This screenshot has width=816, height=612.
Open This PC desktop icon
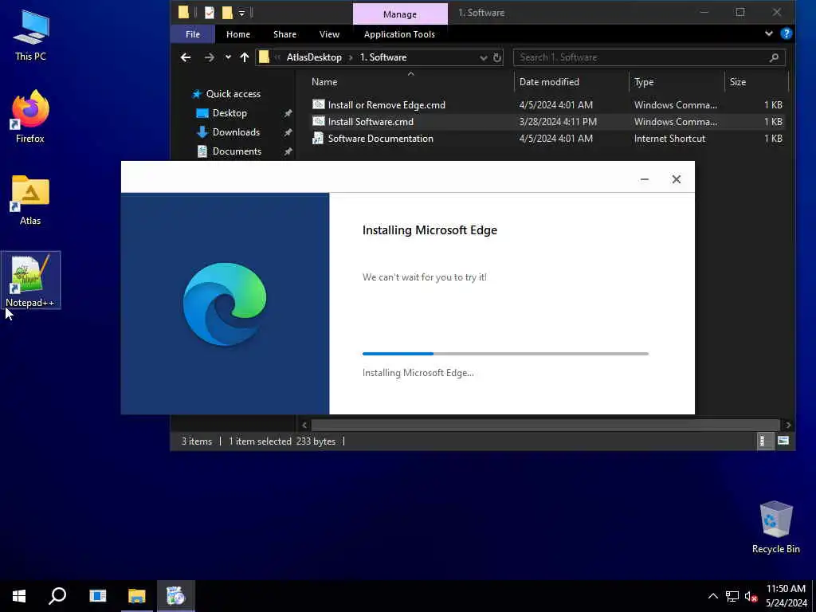click(30, 35)
